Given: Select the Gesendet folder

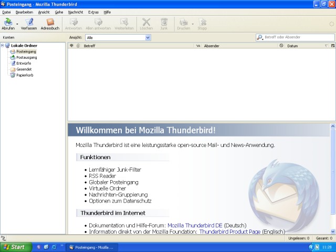Looking at the screenshot, I should click(x=24, y=69).
